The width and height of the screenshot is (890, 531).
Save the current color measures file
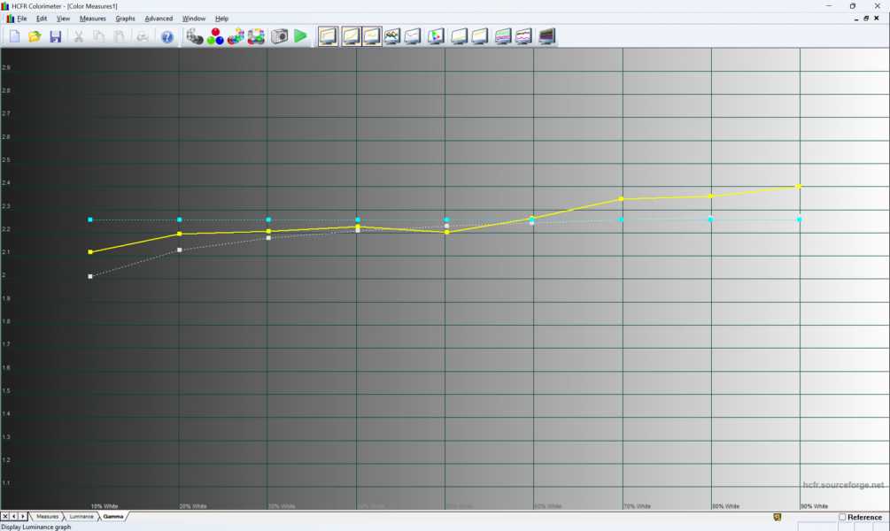55,36
